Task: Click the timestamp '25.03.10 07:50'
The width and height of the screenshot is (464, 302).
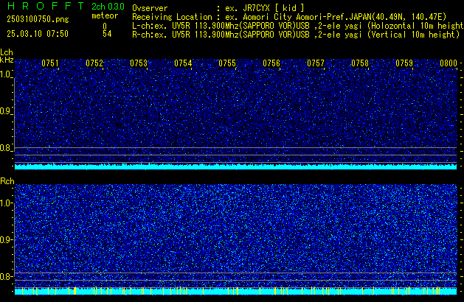Action: click(x=38, y=34)
